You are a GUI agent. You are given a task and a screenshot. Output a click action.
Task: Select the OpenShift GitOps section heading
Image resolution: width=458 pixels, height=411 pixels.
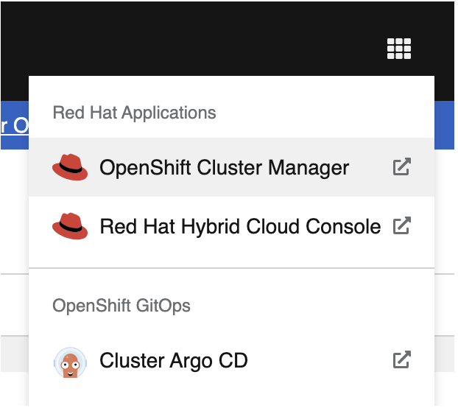[121, 306]
